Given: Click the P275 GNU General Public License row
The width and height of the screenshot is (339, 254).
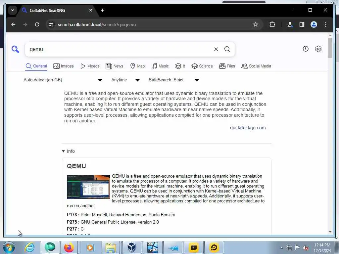Looking at the screenshot, I should pyautogui.click(x=113, y=222).
